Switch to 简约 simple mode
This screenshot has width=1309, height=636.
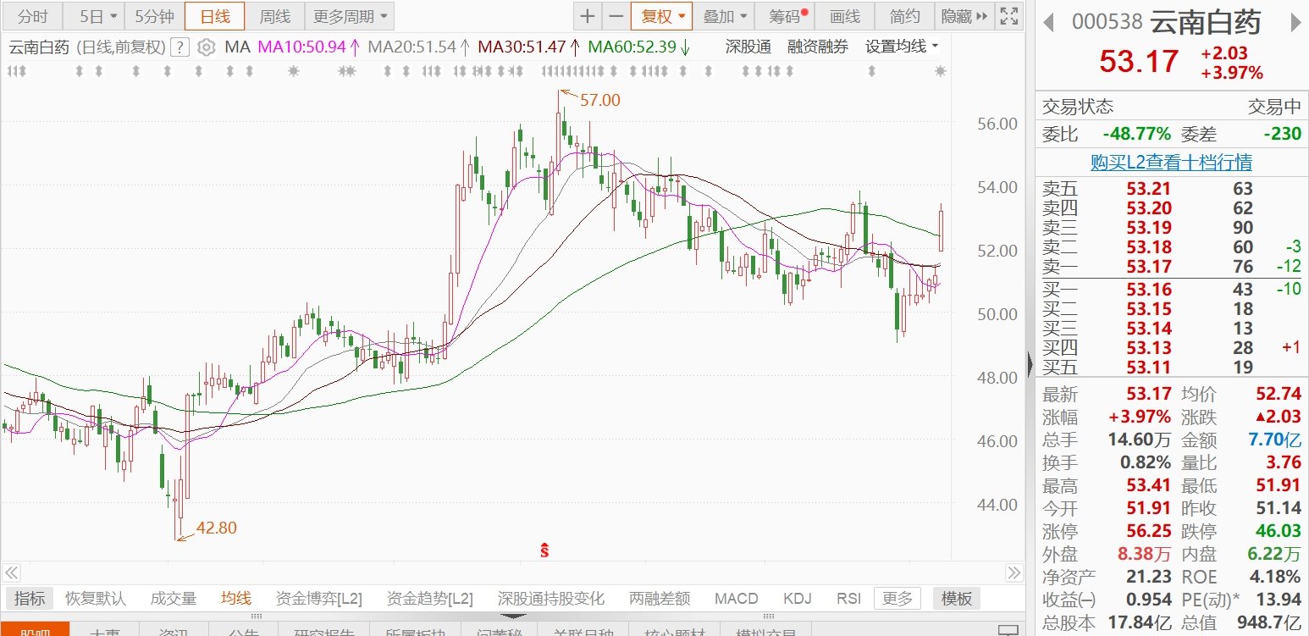[x=904, y=16]
